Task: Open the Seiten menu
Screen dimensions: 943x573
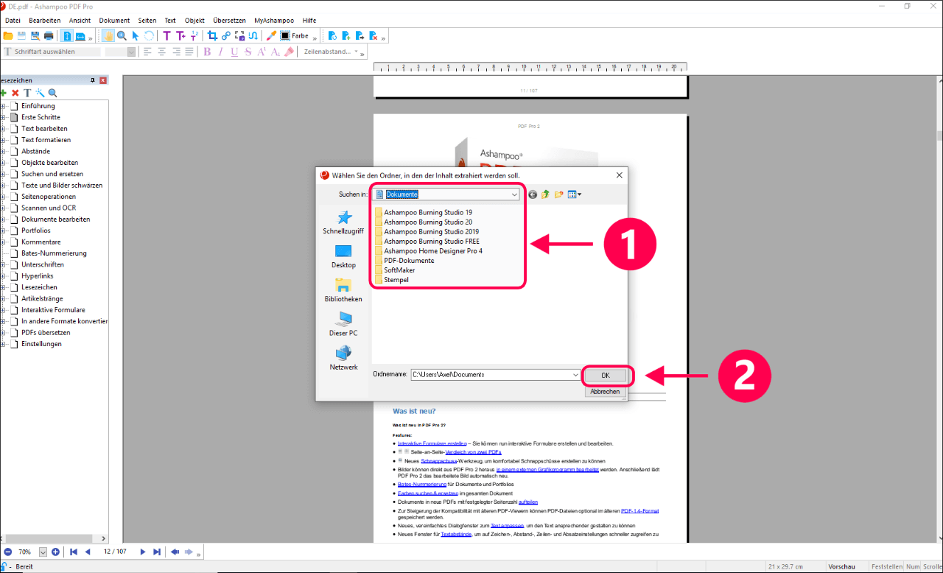Action: pos(147,21)
